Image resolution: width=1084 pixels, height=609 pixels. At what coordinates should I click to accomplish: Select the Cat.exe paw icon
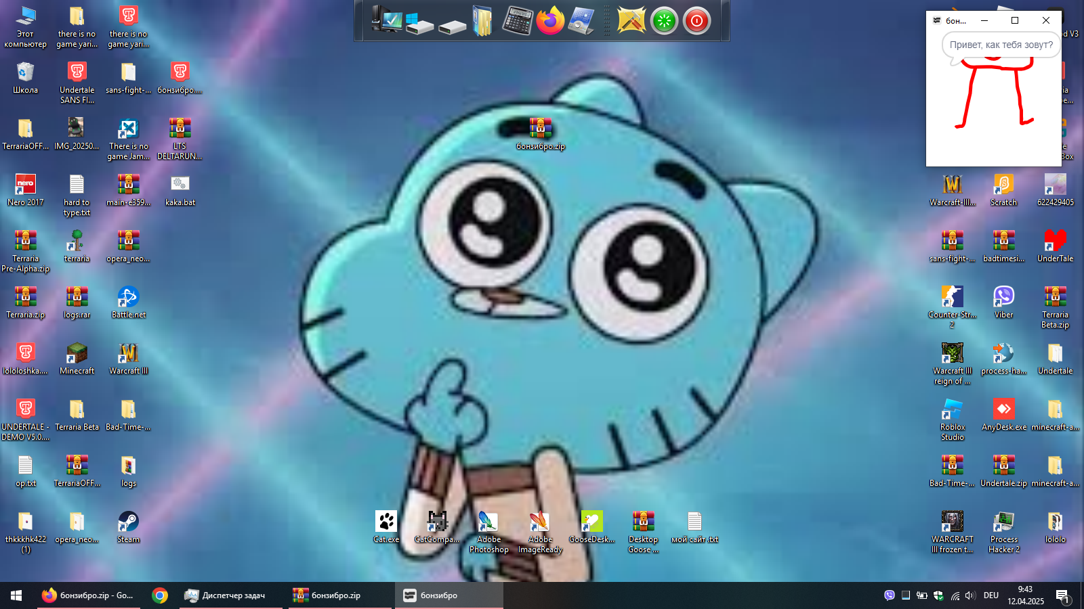click(x=386, y=527)
